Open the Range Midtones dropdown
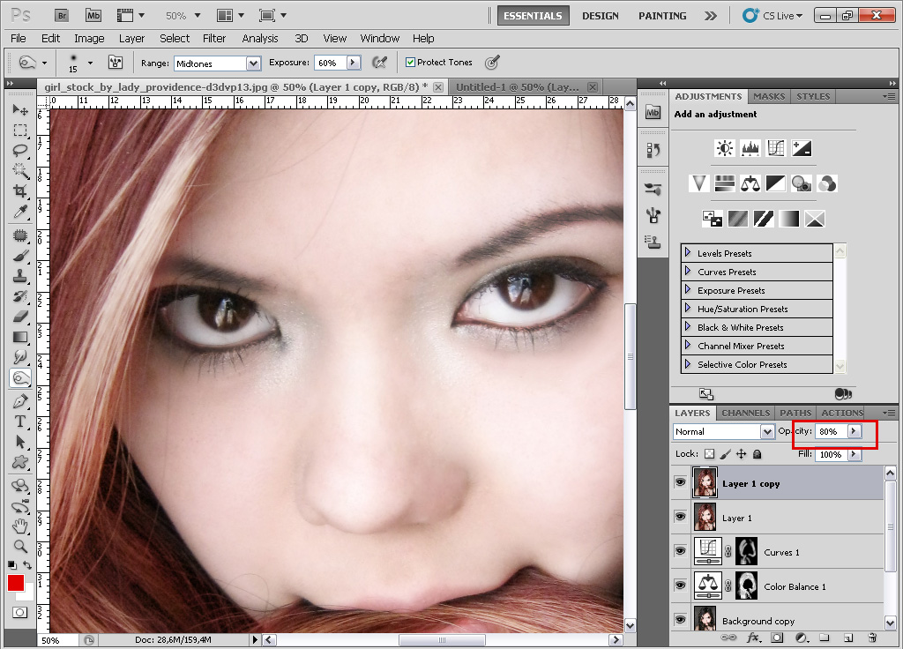 253,63
